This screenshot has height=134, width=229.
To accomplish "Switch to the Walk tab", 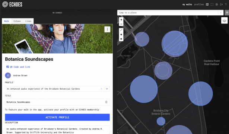I will click(x=7, y=21).
